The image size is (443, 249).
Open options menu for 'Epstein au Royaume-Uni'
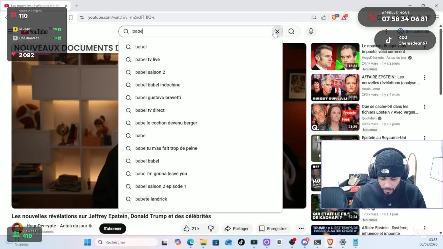coord(425,138)
